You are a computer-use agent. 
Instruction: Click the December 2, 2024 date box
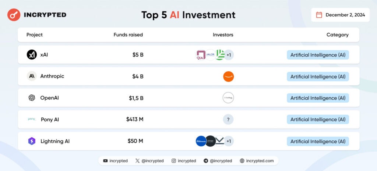340,15
